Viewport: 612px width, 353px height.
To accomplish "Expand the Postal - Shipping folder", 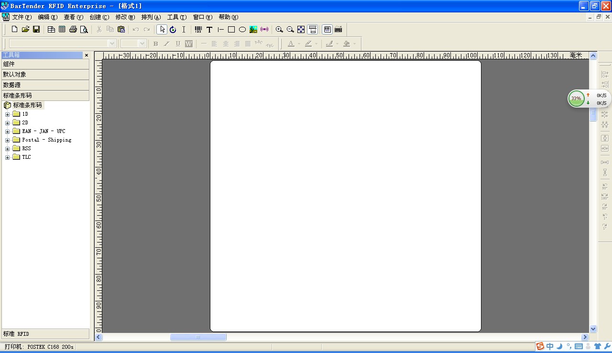I will tap(7, 140).
